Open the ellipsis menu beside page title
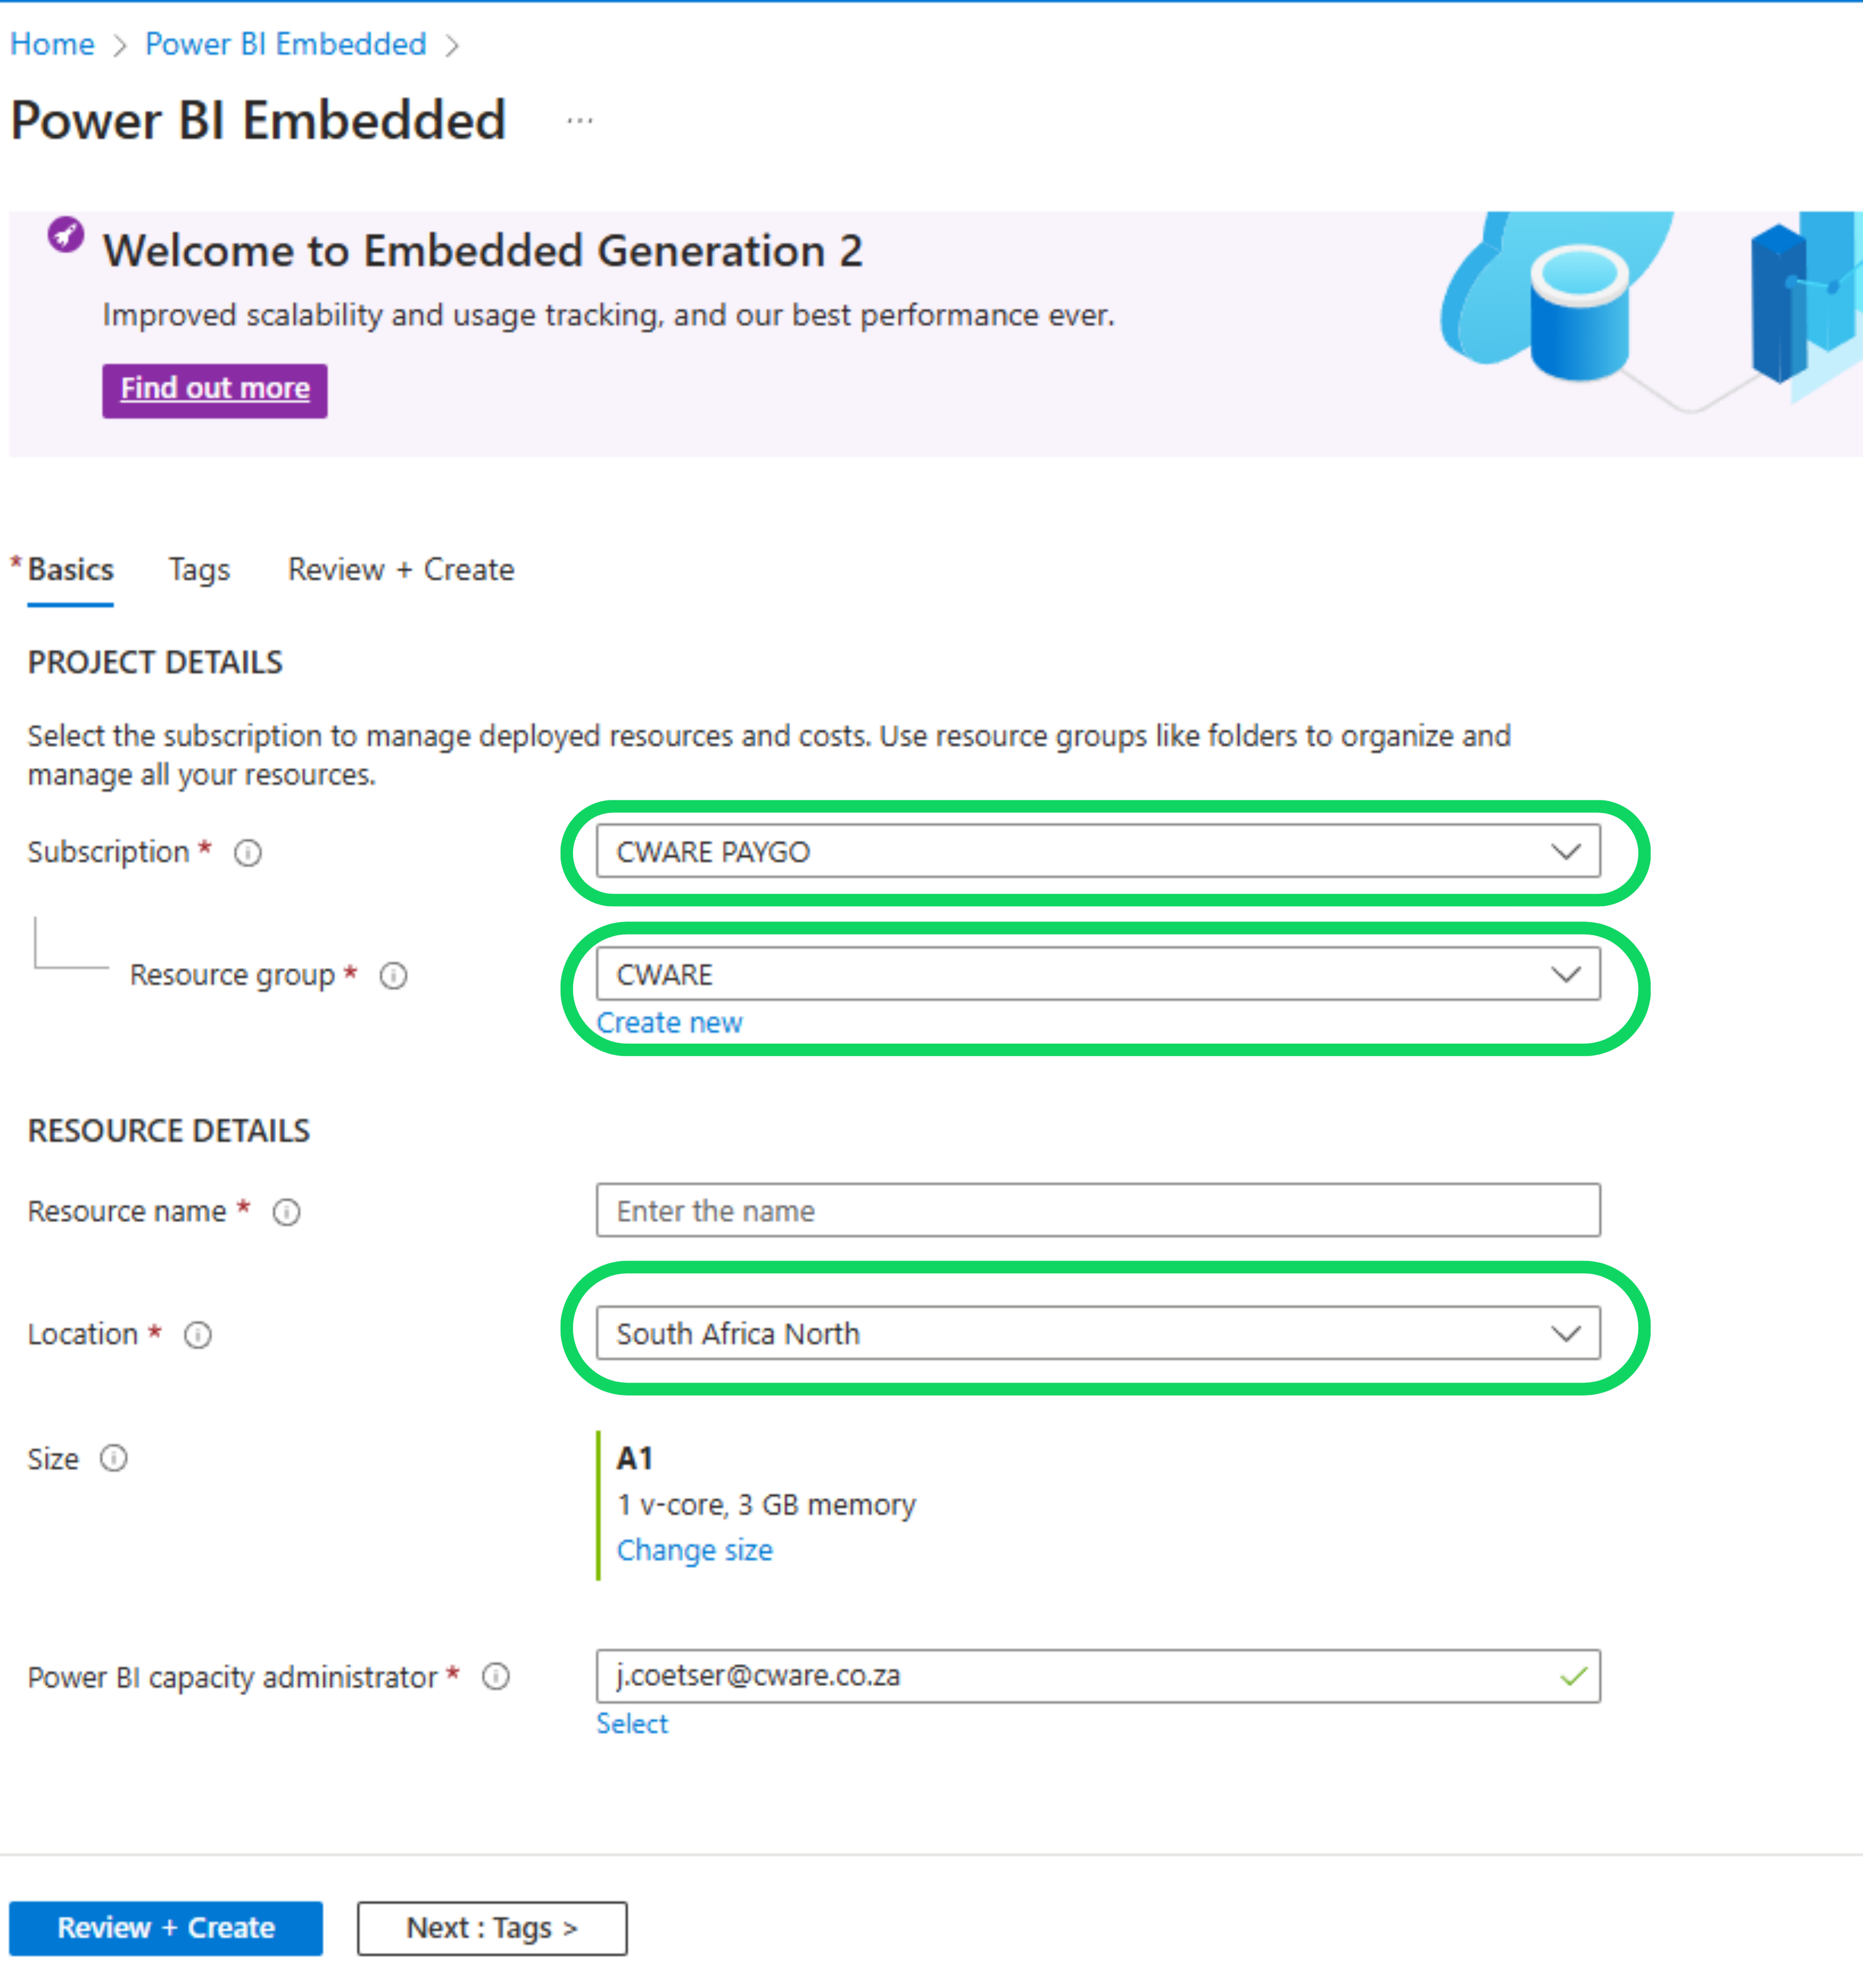 pos(580,122)
